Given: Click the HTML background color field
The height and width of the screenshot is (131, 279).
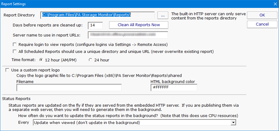Looking at the screenshot, I should tap(174, 88).
